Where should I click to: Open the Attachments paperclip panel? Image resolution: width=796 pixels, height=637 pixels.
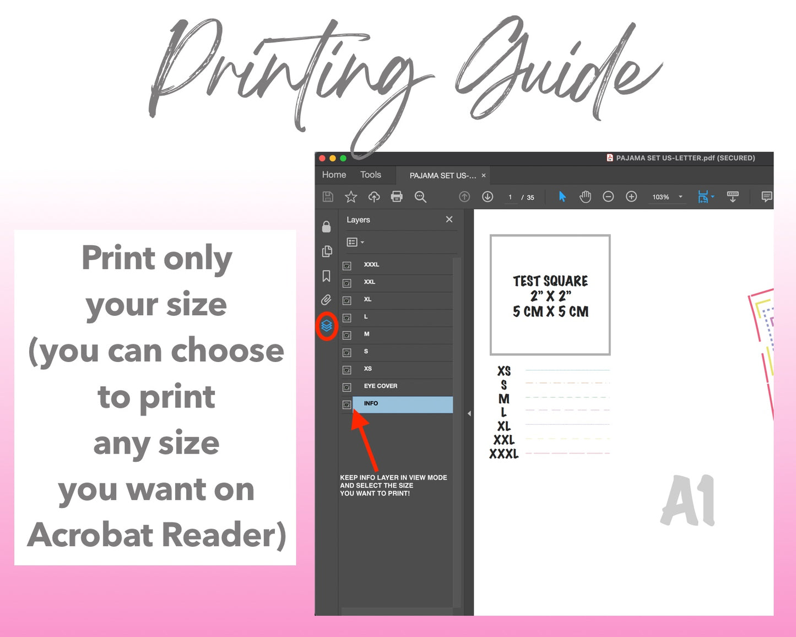[x=327, y=300]
